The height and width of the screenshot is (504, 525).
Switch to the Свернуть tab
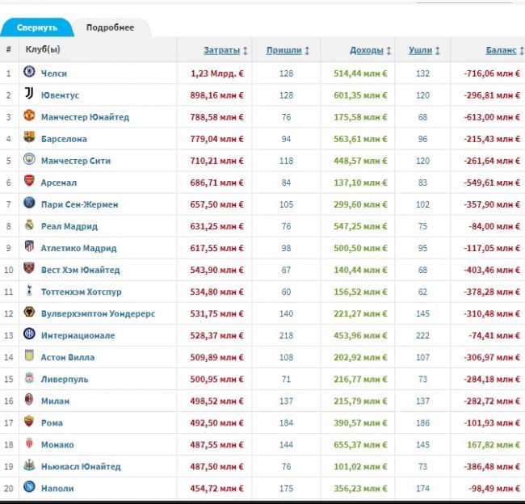pos(37,27)
